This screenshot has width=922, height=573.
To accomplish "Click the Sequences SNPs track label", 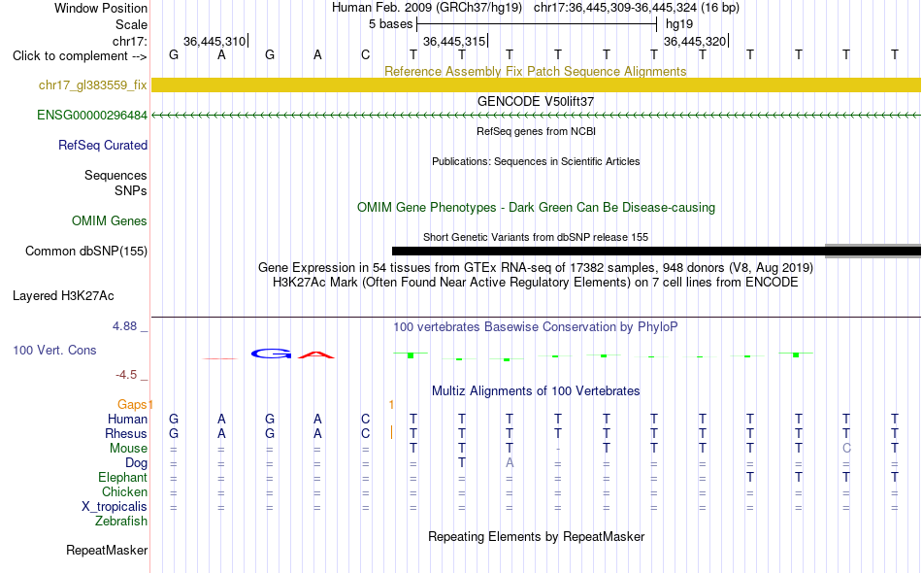I will click(x=115, y=183).
